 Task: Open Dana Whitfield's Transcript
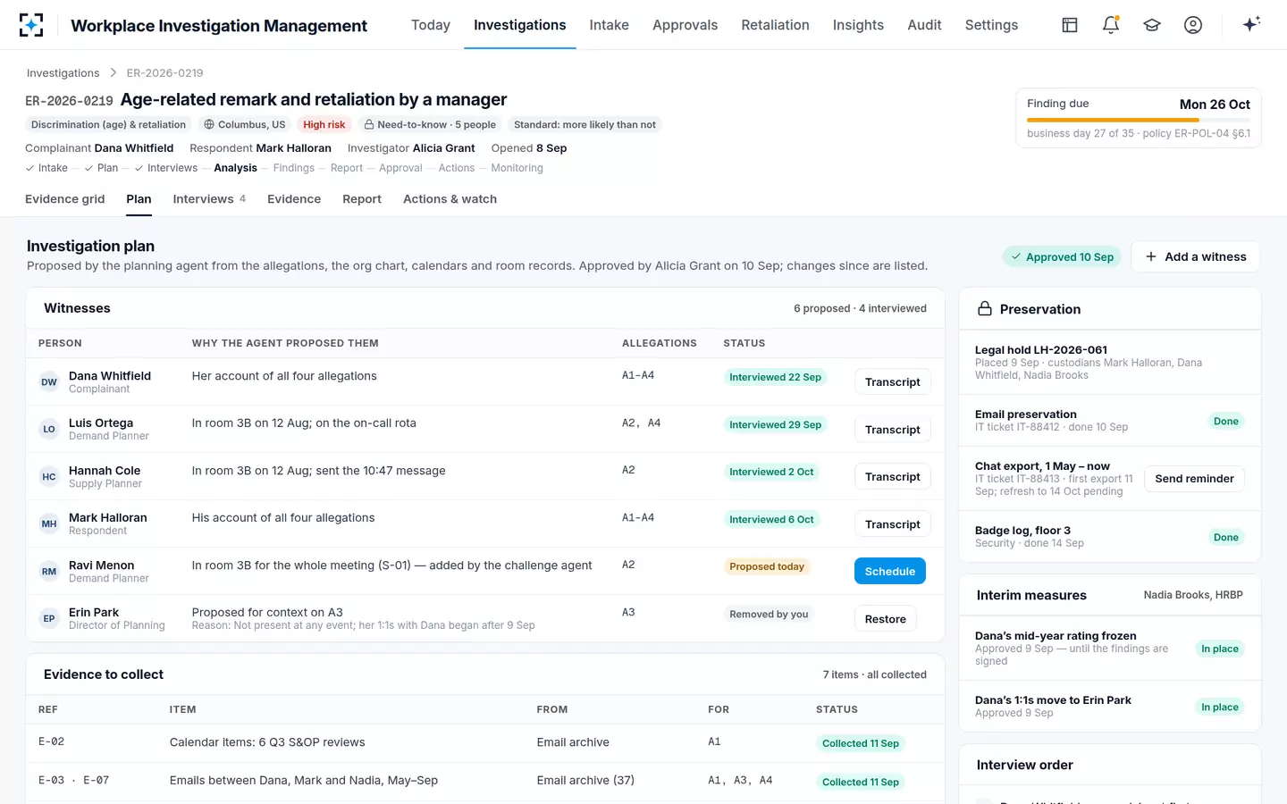(x=892, y=381)
